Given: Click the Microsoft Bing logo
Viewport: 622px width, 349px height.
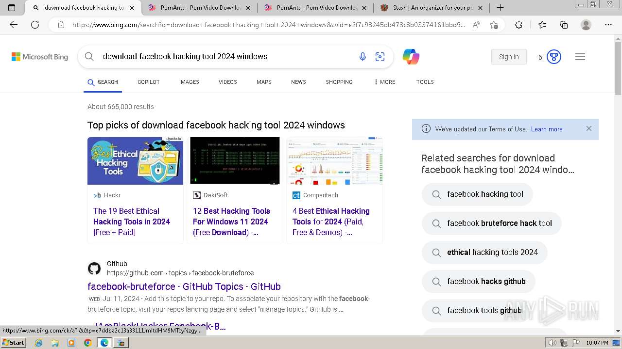Looking at the screenshot, I should click(x=40, y=57).
